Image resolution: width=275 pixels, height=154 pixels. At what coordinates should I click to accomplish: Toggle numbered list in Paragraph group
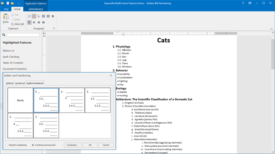34,16
